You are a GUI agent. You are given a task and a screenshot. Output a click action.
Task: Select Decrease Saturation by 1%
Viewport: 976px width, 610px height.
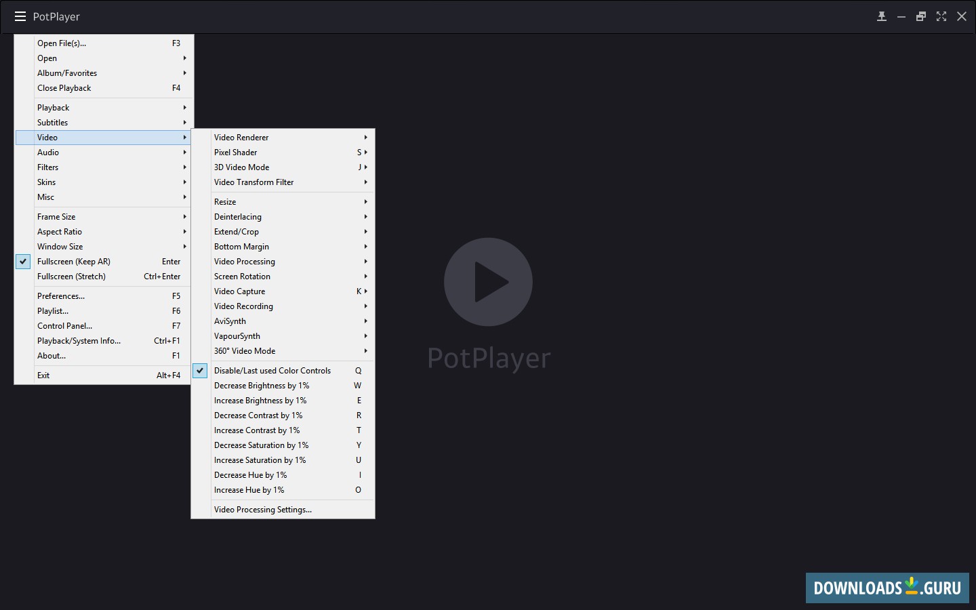tap(283, 445)
